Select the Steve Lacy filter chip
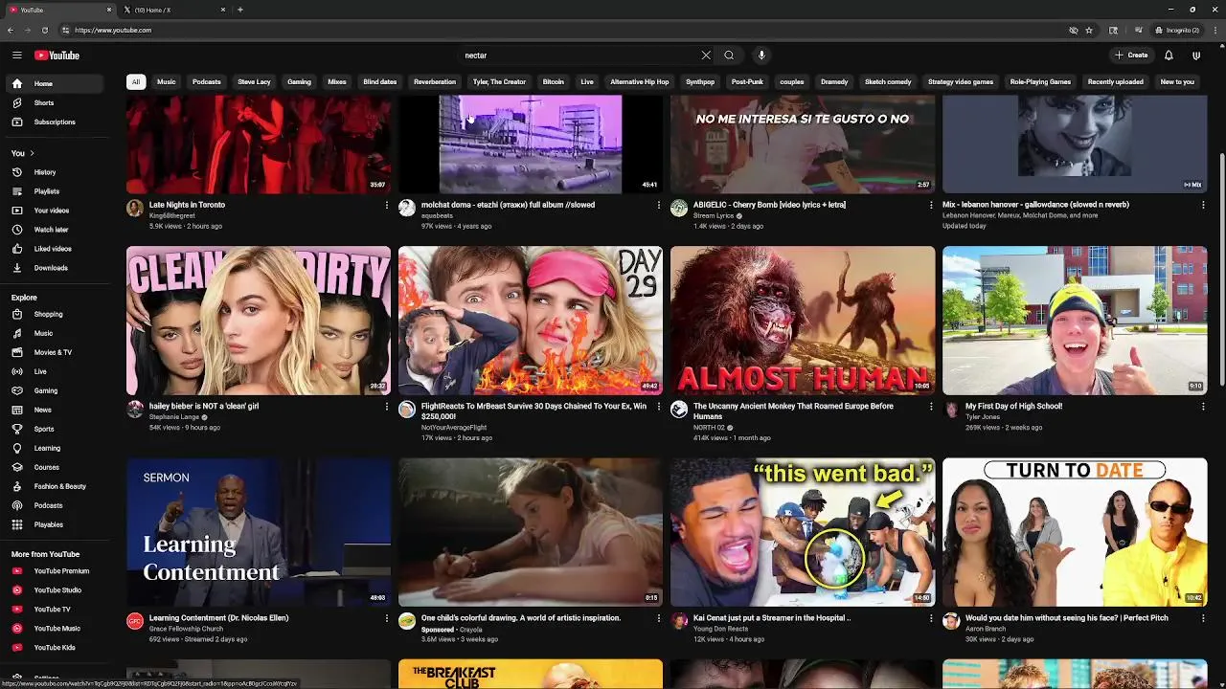Image resolution: width=1226 pixels, height=689 pixels. point(254,81)
